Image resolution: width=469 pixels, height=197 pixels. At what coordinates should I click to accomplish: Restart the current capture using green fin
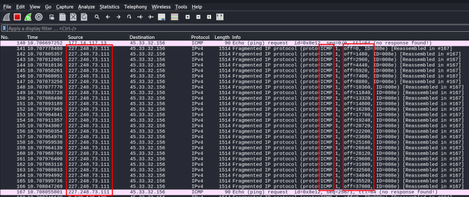(28, 17)
